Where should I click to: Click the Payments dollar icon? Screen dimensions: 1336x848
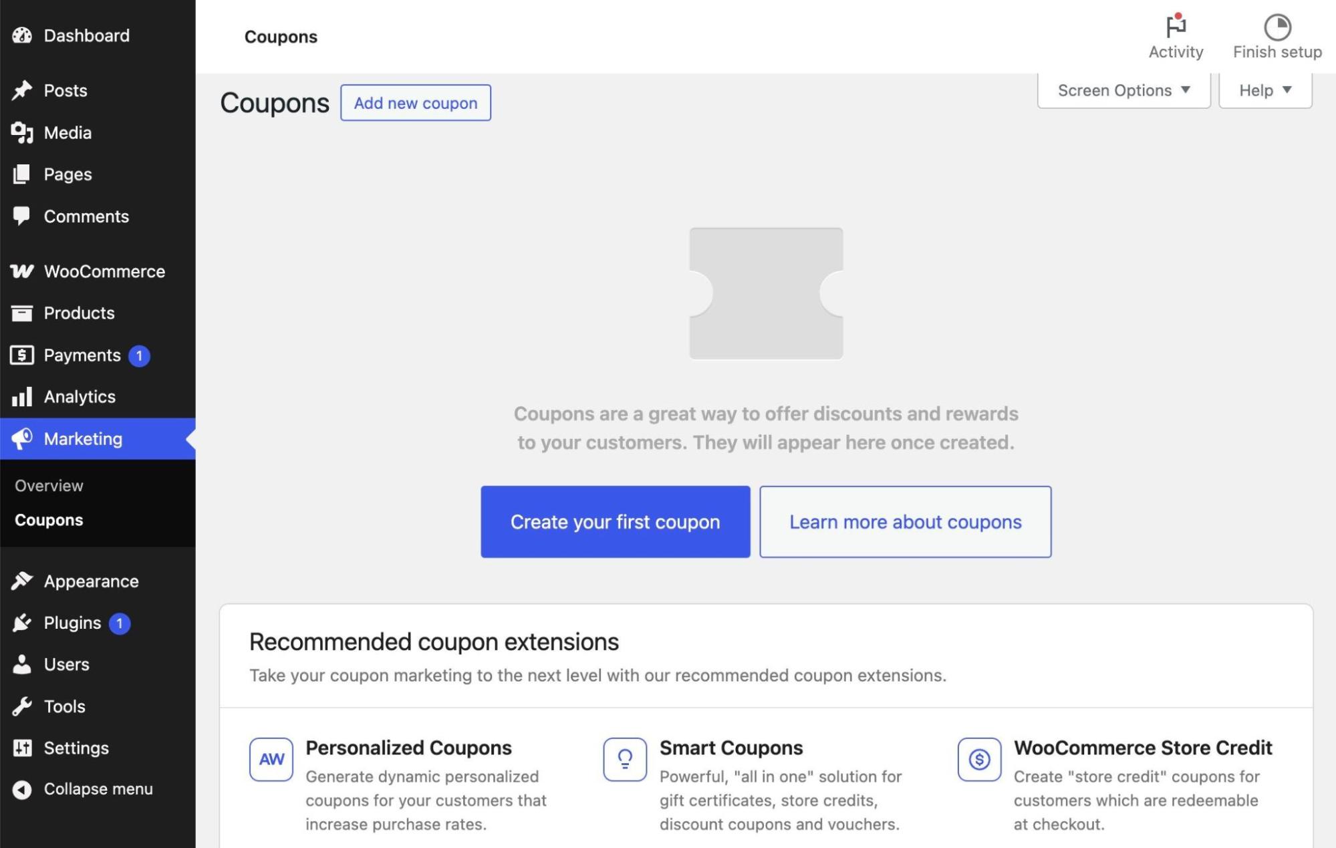coord(22,355)
